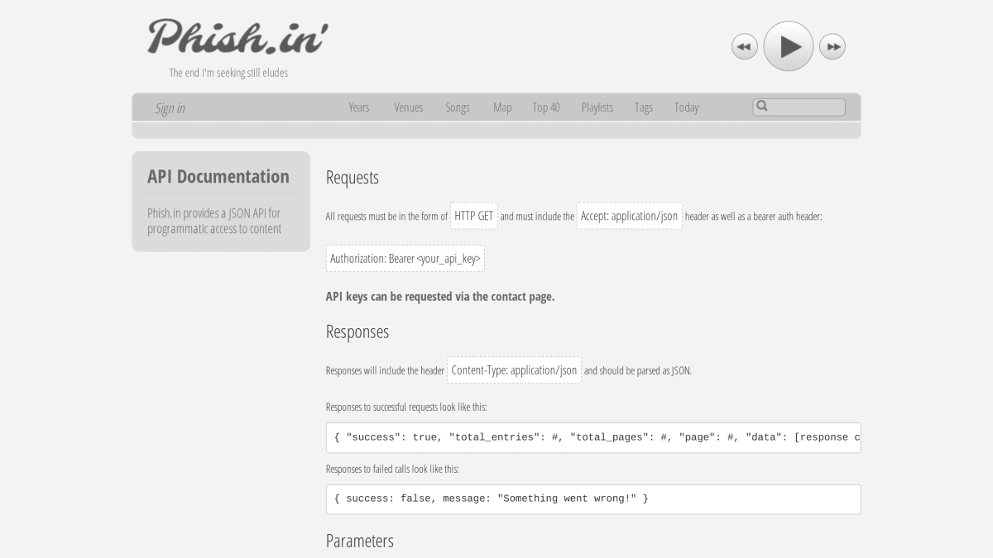Play the current track

pyautogui.click(x=788, y=46)
